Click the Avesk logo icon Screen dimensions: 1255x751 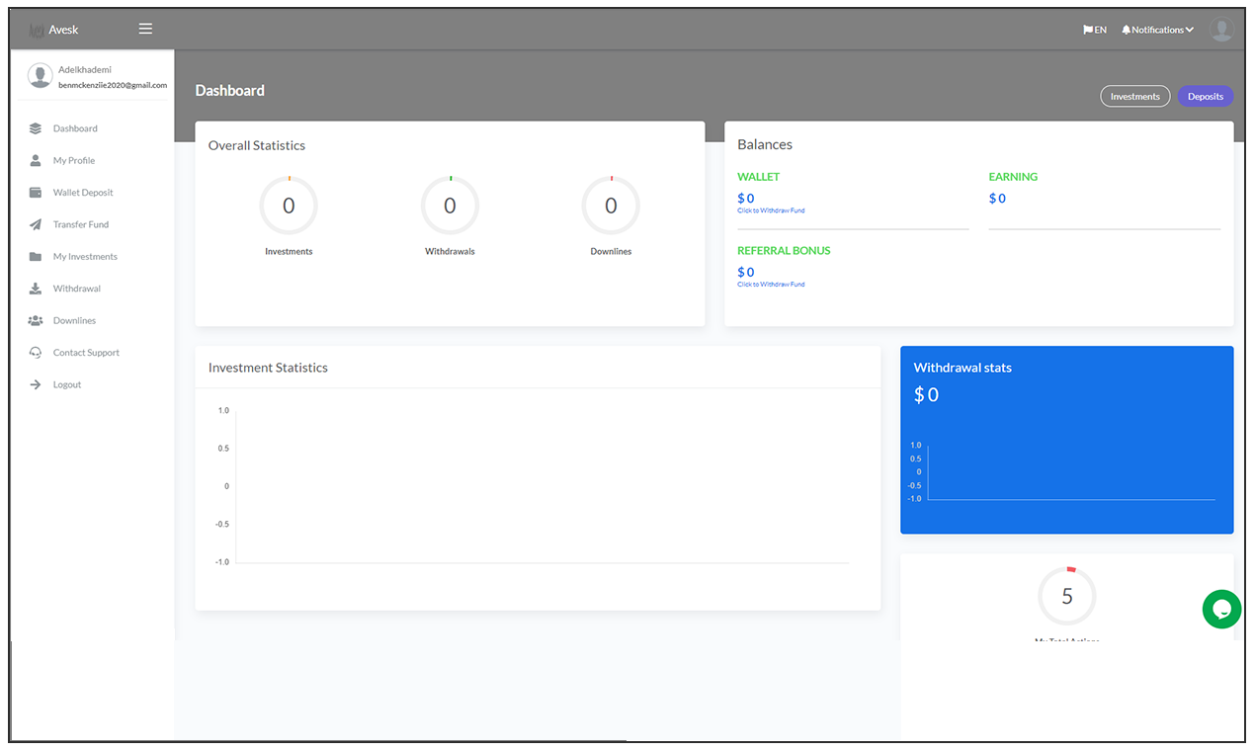click(38, 30)
